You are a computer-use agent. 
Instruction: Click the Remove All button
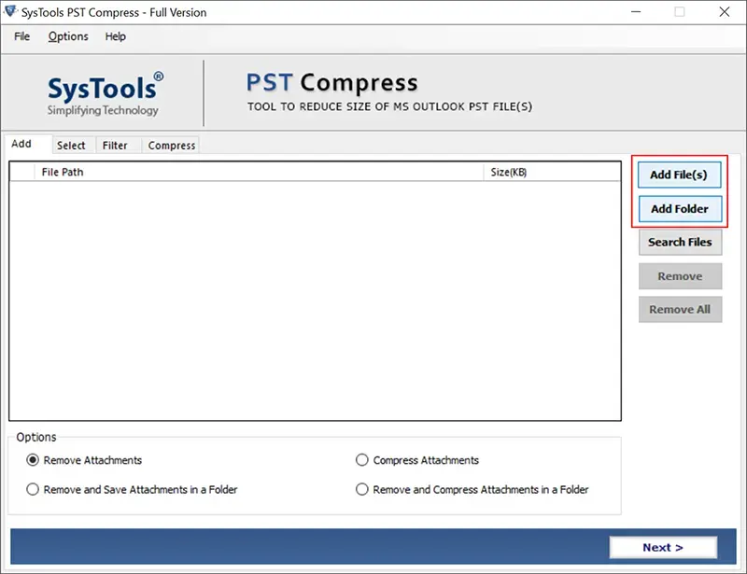tap(680, 310)
